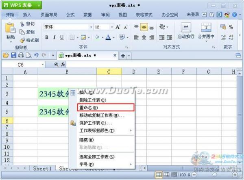Align text right
The image size is (244, 180).
point(152,37)
